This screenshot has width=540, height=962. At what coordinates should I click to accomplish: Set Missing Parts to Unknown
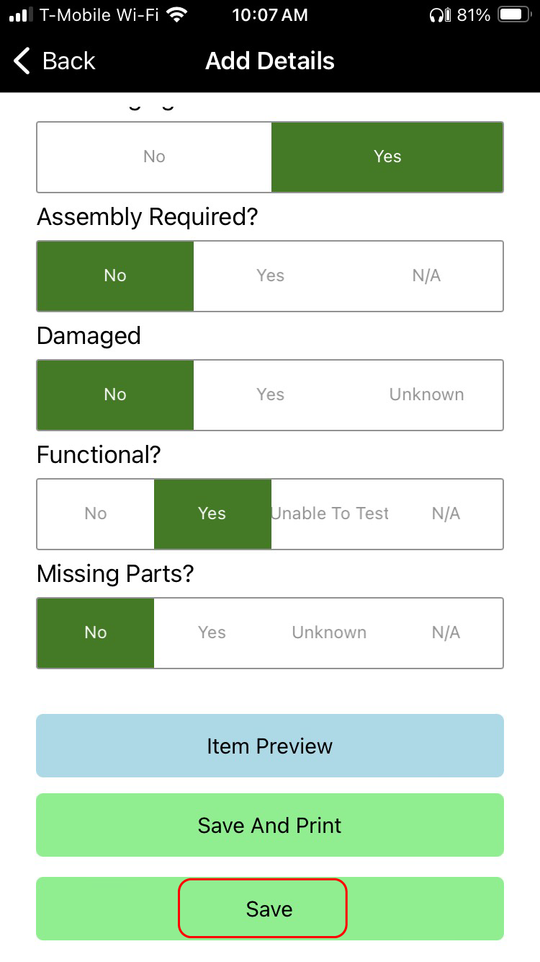pos(329,632)
